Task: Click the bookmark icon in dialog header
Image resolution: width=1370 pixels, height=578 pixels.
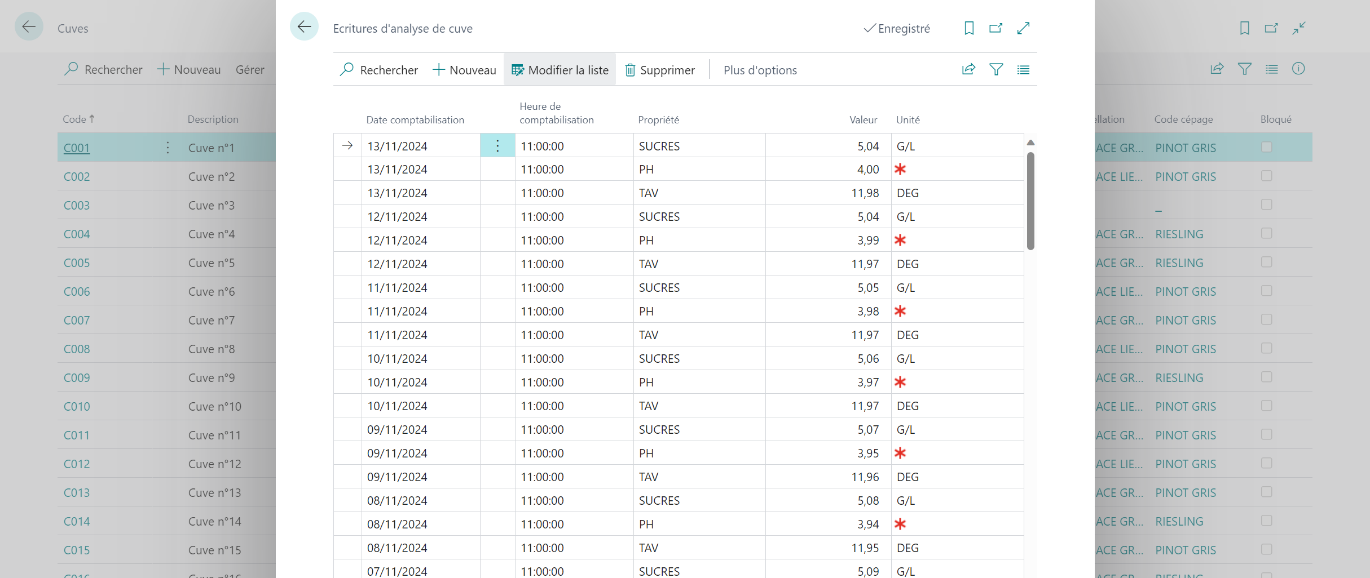Action: click(969, 28)
